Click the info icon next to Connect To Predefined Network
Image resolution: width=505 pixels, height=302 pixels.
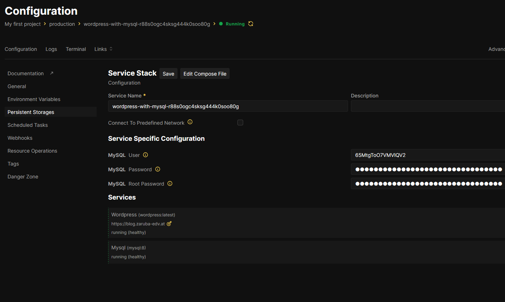point(190,122)
